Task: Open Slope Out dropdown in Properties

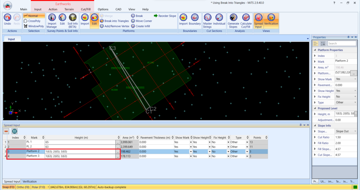Action: pos(355,131)
